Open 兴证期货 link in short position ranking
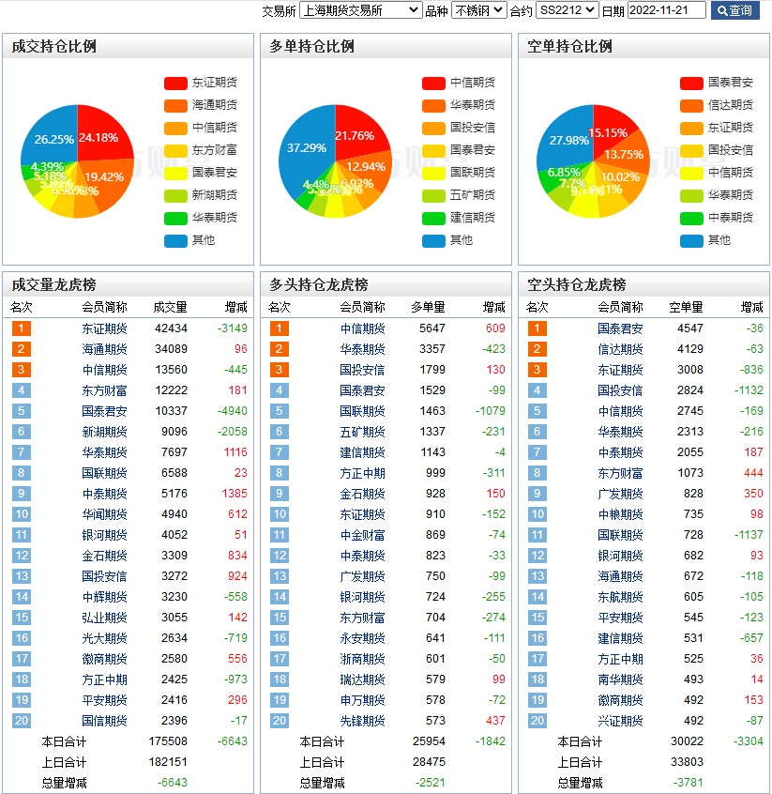772x794 pixels. coord(620,721)
